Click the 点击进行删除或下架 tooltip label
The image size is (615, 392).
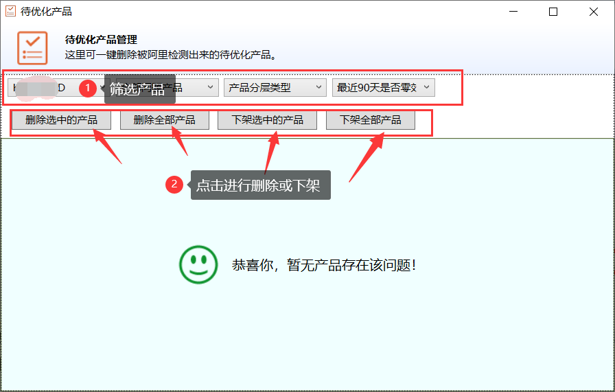(x=258, y=185)
